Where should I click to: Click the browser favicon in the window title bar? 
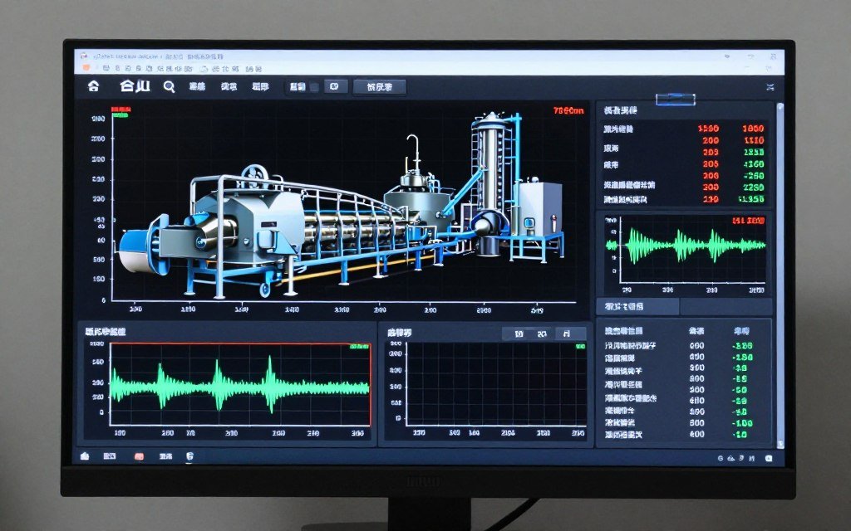83,56
